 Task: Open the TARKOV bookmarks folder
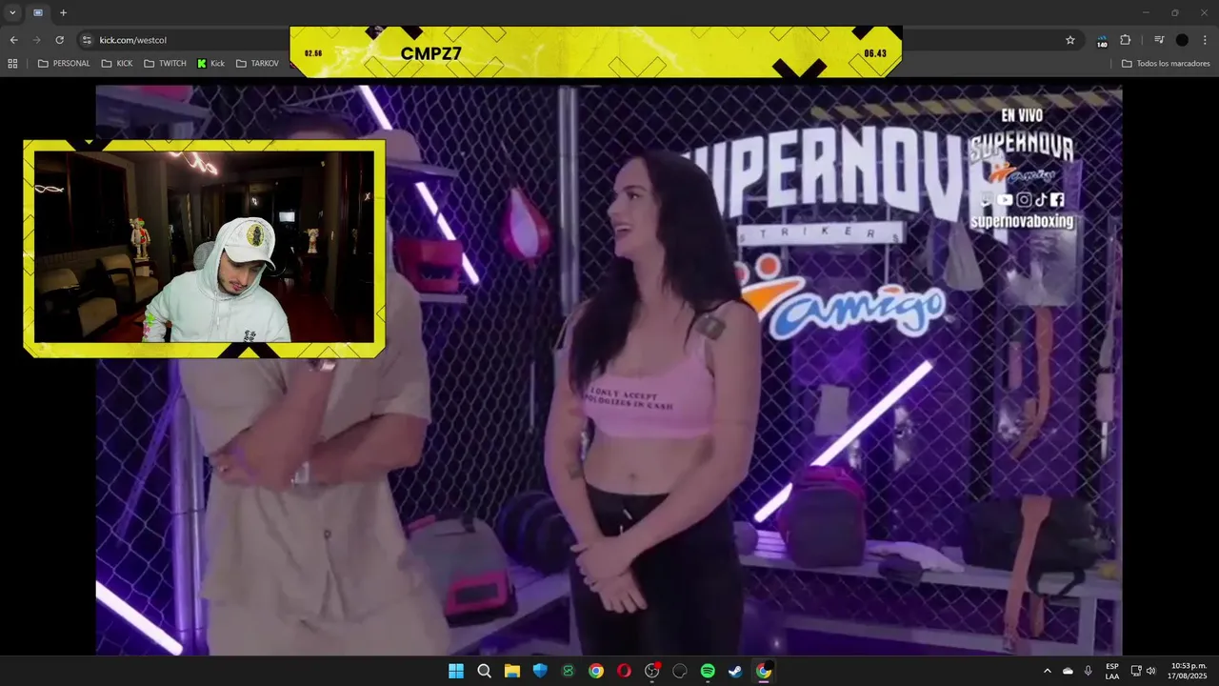257,64
